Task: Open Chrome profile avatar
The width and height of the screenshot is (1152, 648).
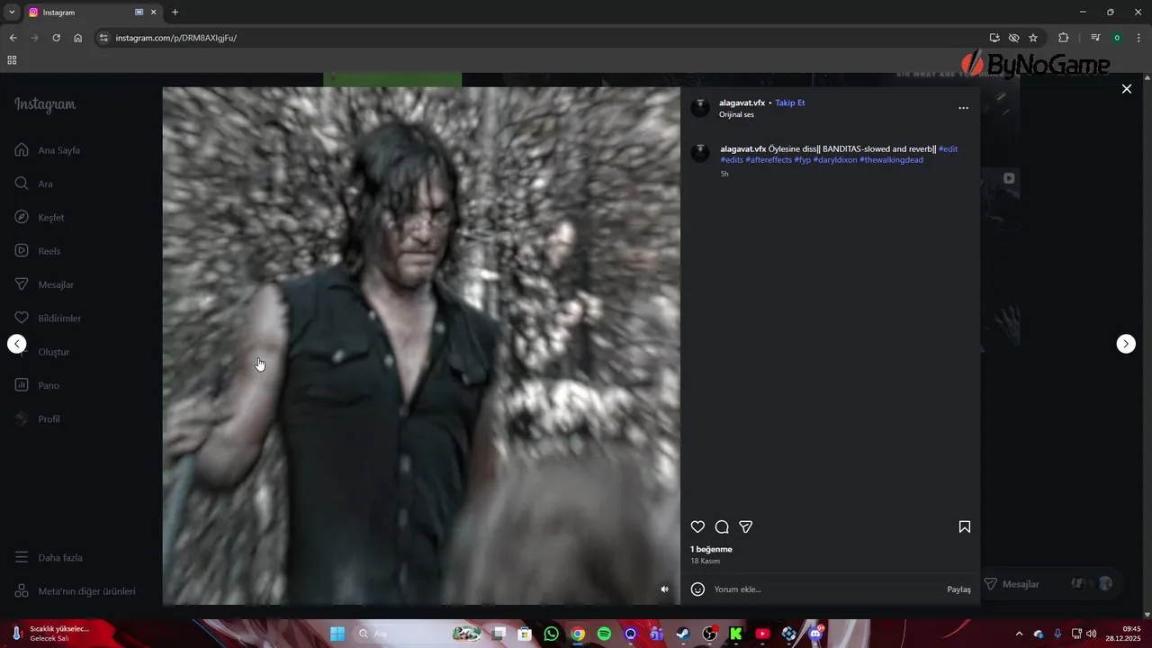Action: [x=1117, y=38]
